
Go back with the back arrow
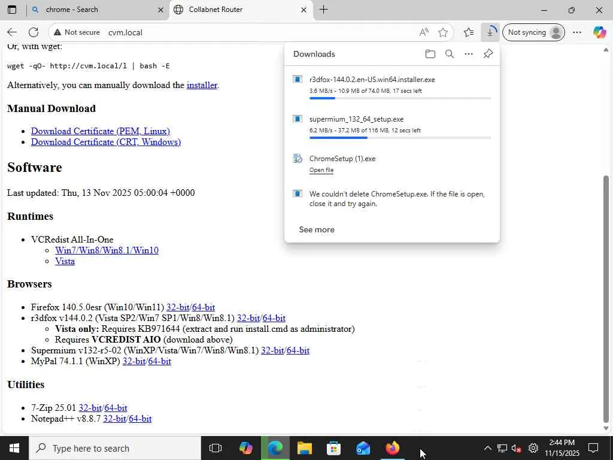(12, 32)
